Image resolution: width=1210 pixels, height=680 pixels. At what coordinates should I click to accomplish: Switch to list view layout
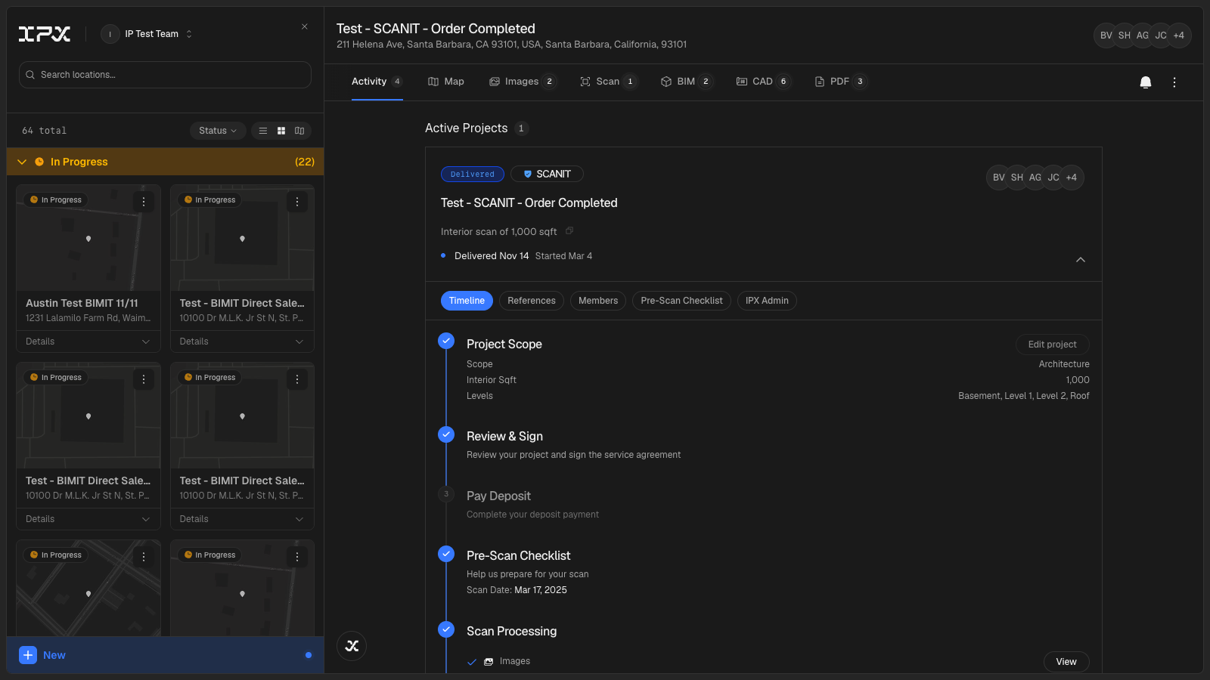(x=263, y=131)
